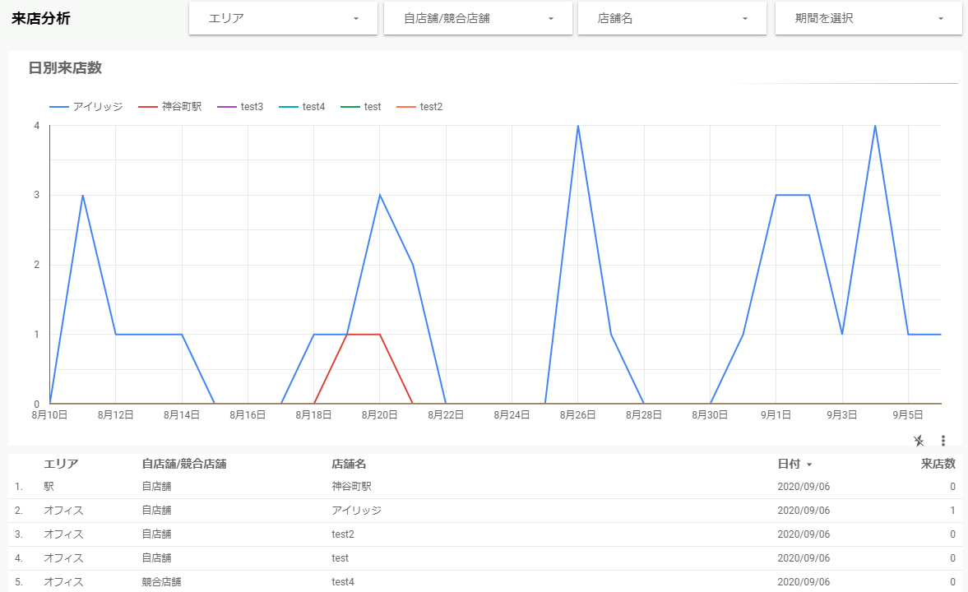This screenshot has height=592, width=968.
Task: Select the test4 競合店舗 table row
Action: pyautogui.click(x=484, y=581)
